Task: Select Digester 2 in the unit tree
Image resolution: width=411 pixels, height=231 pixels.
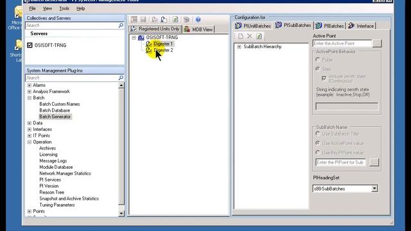Action: [163, 50]
